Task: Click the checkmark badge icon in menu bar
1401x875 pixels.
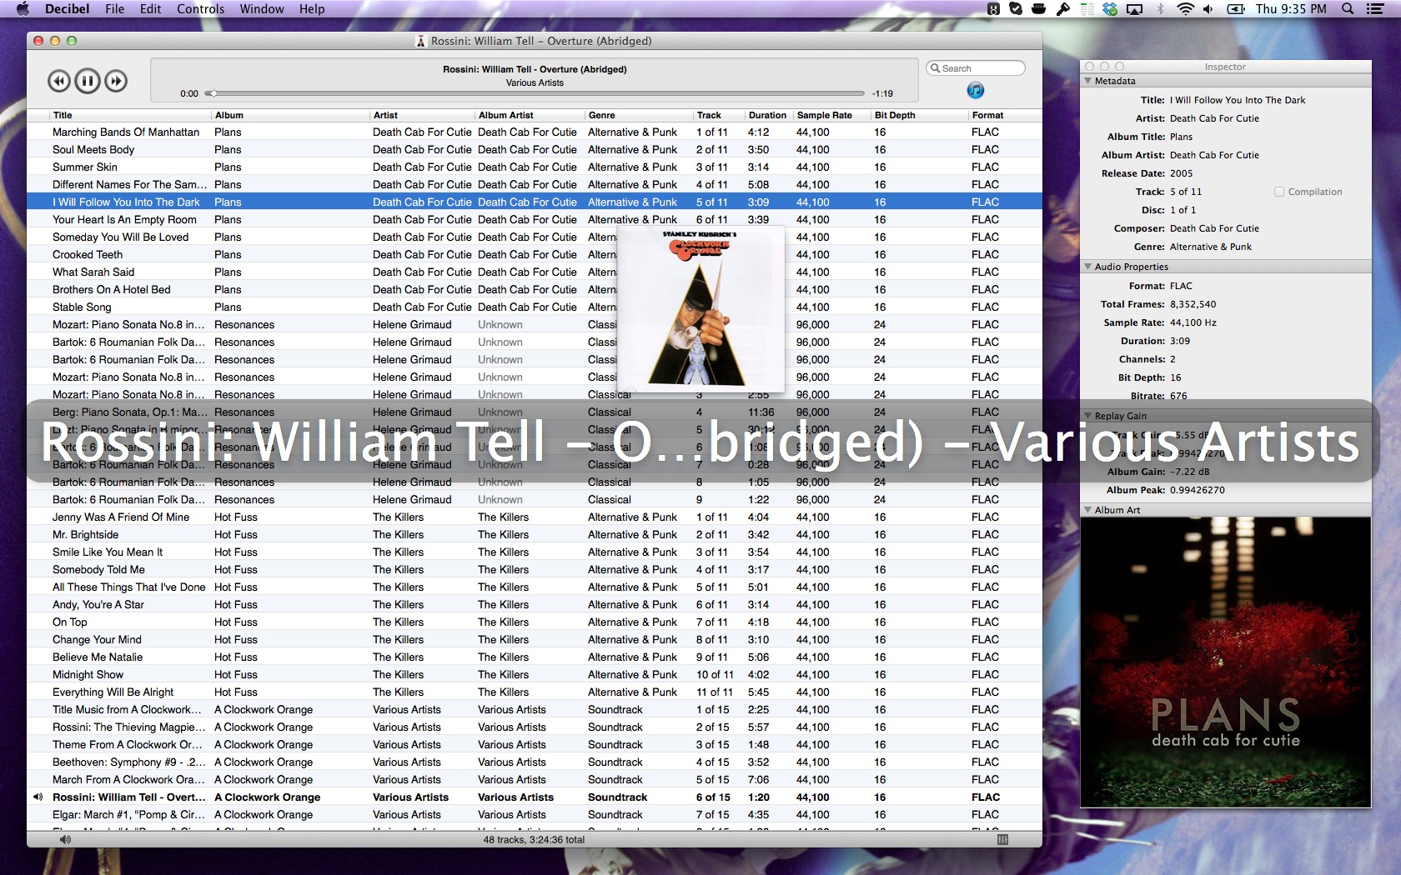Action: 1016,9
